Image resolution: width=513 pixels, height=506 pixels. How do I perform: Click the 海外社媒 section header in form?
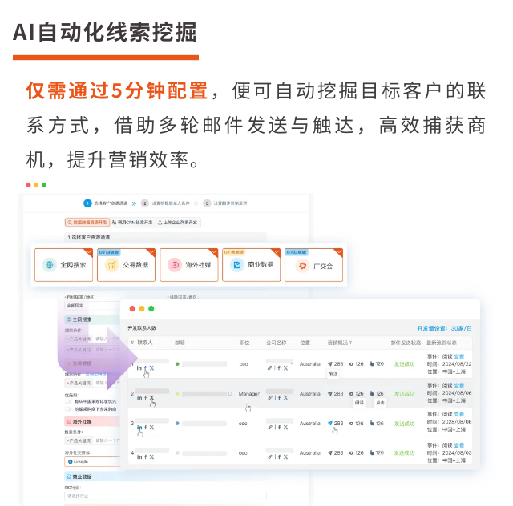93,421
